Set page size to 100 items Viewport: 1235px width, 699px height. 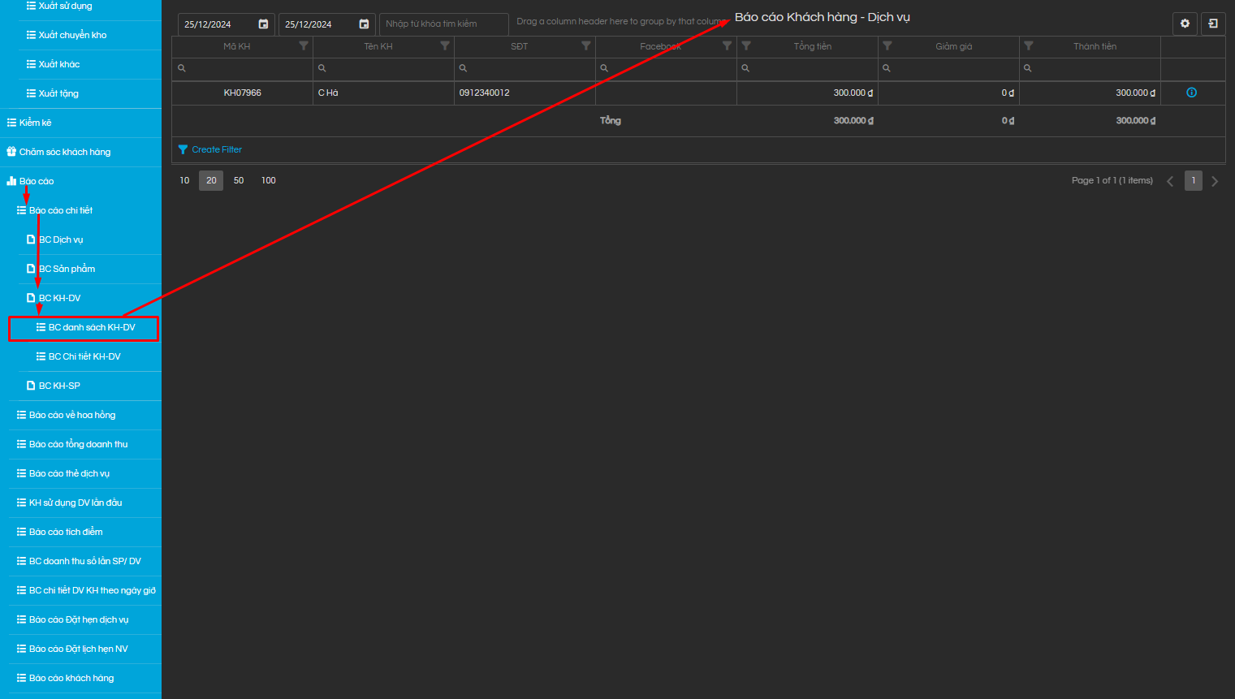269,180
